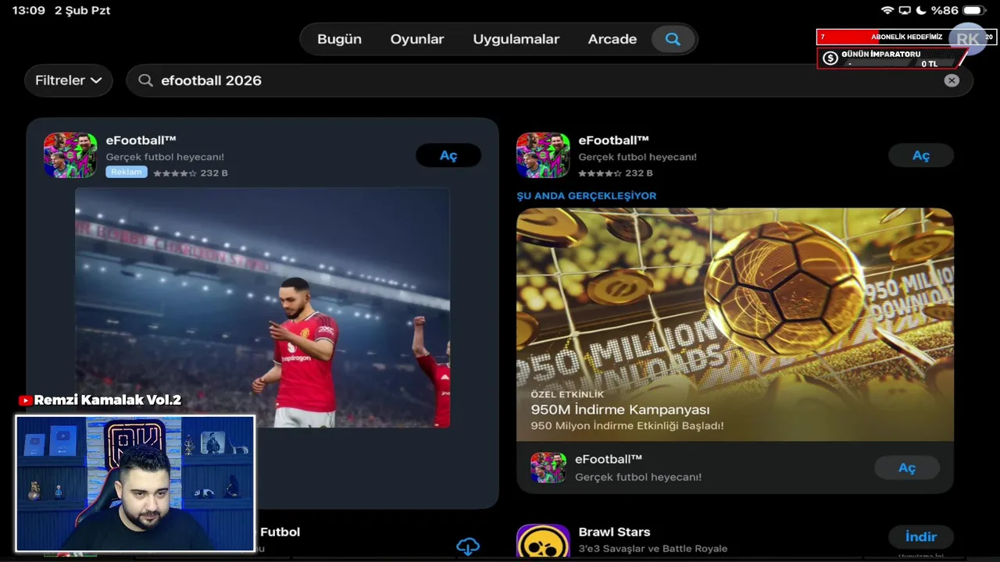Open the 950M İndirme Kampanyası event banner

[x=735, y=325]
